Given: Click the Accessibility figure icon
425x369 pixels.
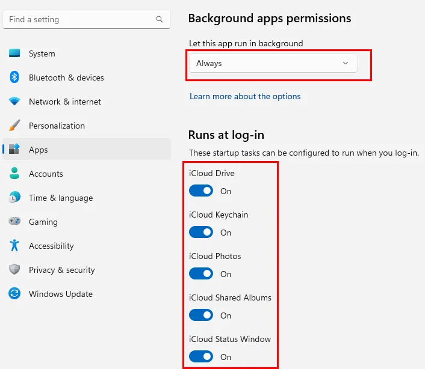Looking at the screenshot, I should coord(14,245).
